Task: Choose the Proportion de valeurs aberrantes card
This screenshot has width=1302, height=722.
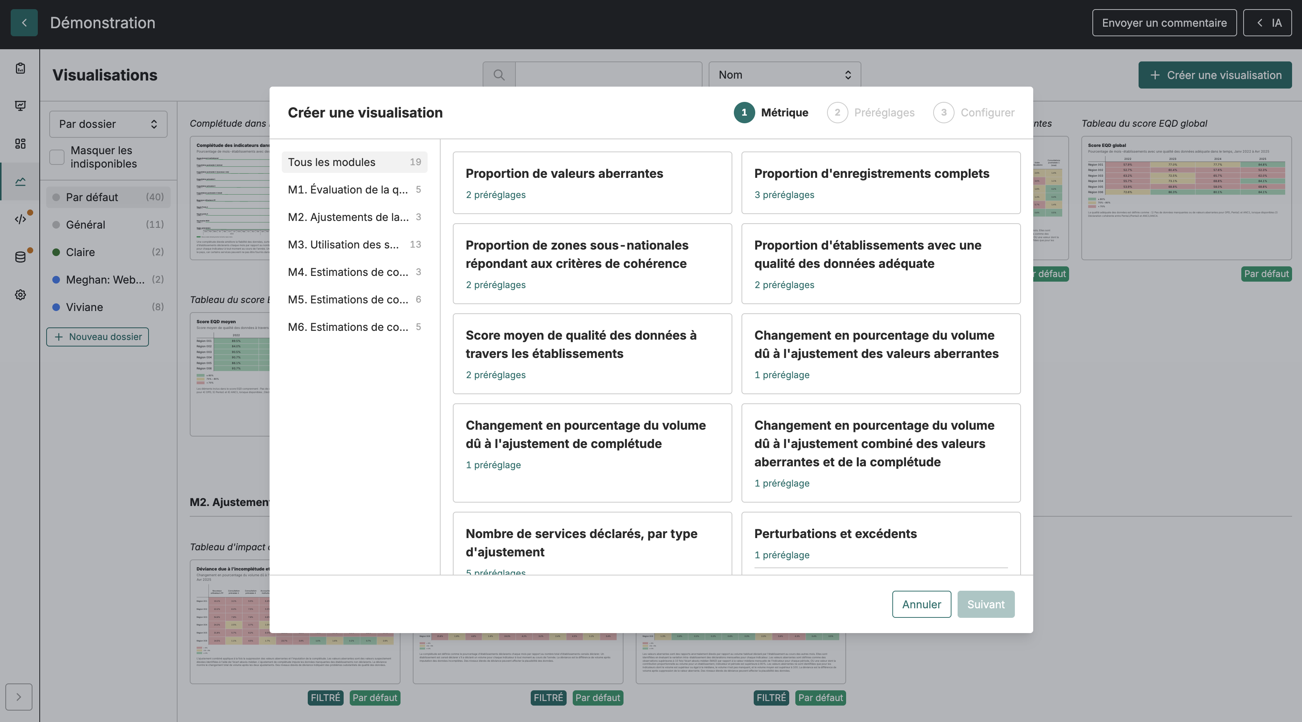Action: 592,182
